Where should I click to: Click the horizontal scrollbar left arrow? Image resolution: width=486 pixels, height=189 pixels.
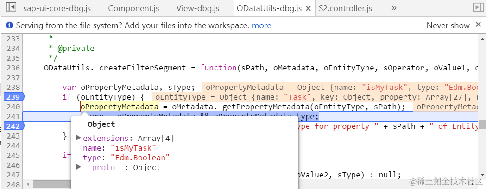click(x=28, y=184)
